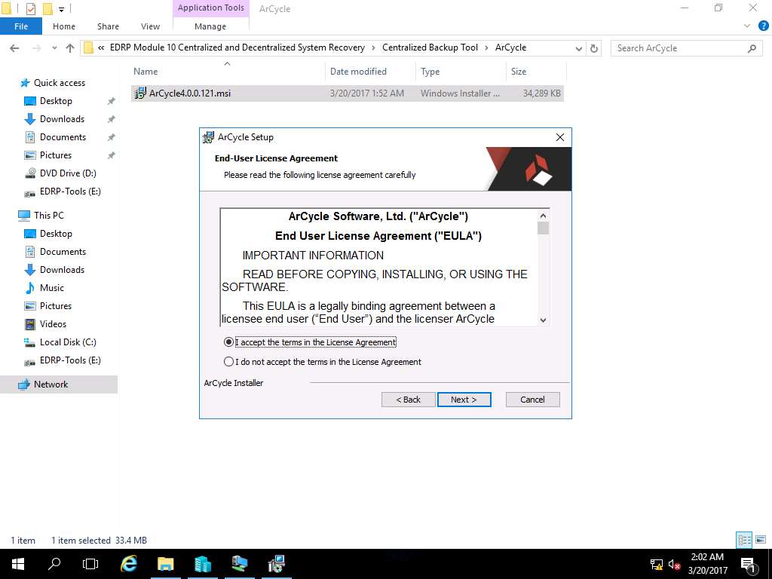Image resolution: width=772 pixels, height=579 pixels.
Task: Click the installer taskbar icon
Action: coord(276,564)
